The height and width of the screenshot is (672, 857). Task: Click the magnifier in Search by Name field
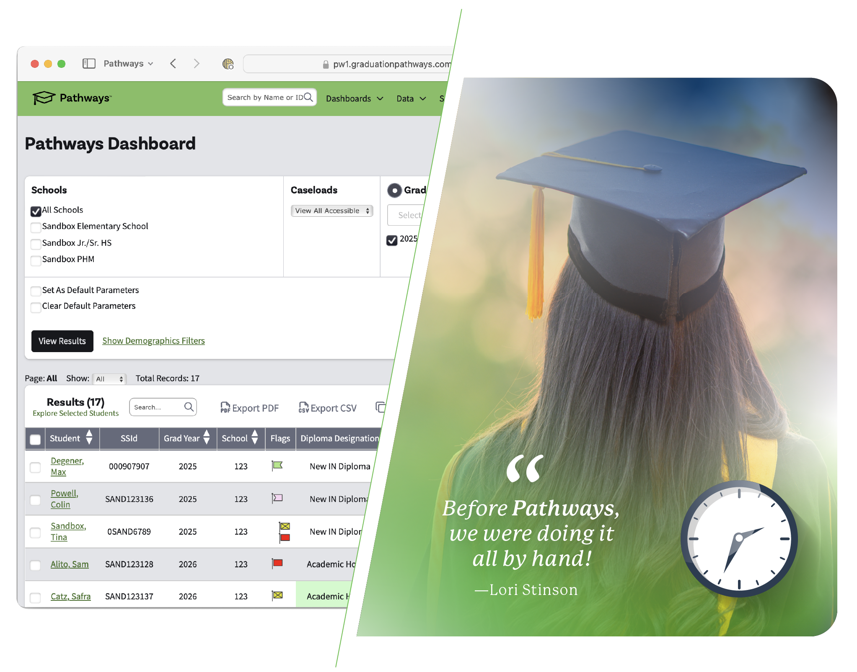[308, 97]
